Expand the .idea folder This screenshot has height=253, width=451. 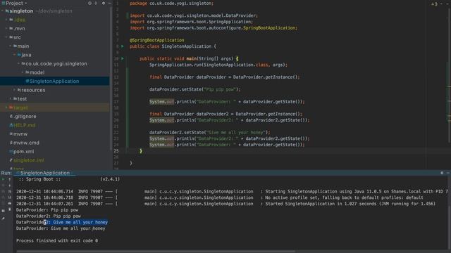(6, 20)
